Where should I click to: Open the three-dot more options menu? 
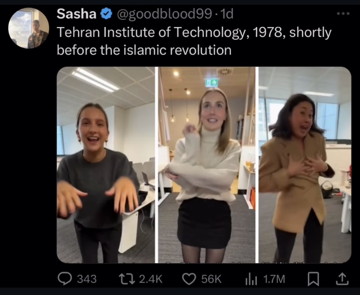(x=343, y=13)
